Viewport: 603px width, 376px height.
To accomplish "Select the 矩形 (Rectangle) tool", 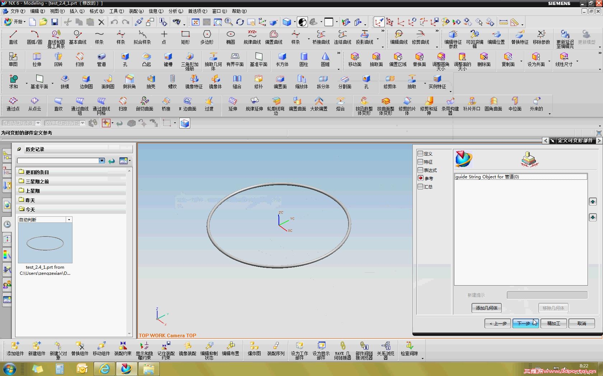I will coord(186,37).
